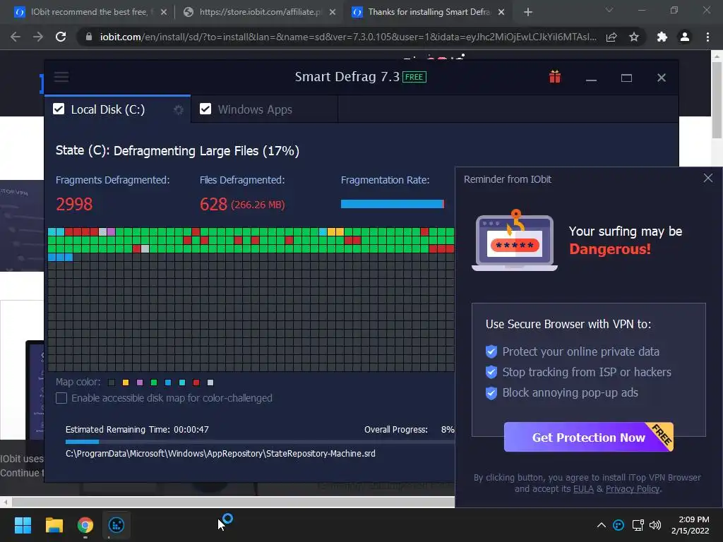
Task: Open clock and date 2:09 PM
Action: coord(691,525)
